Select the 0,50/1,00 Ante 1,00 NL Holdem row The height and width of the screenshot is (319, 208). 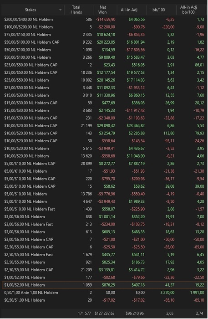[x=104, y=293]
